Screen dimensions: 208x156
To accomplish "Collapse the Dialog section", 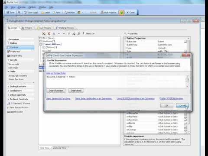I will (8, 43).
